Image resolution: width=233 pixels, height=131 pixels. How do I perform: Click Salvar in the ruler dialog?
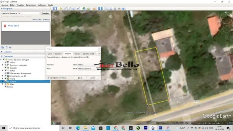click(x=80, y=78)
